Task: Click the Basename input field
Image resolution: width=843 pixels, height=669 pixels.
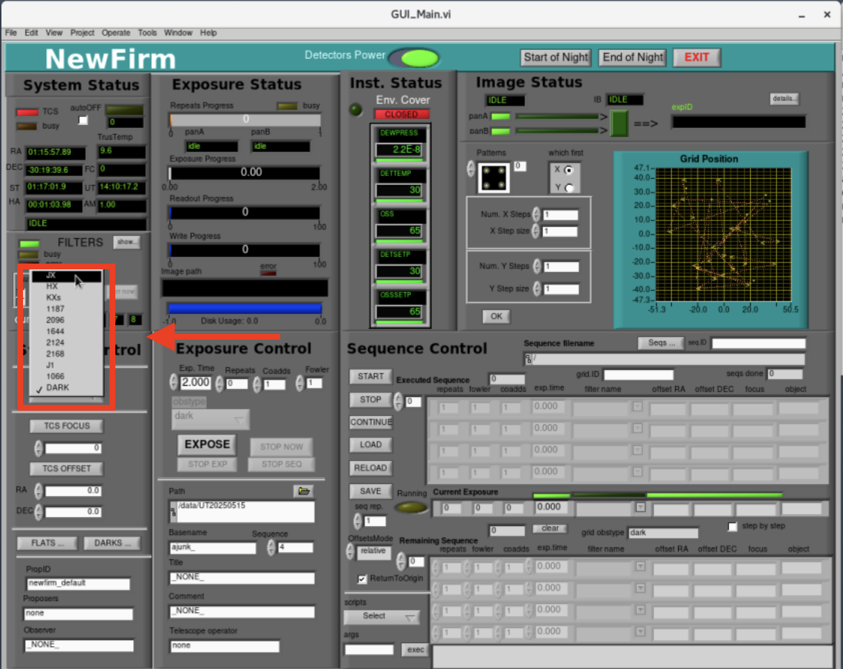Action: 213,547
